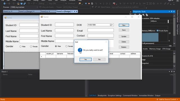Click Yes in the Exit dialog
180x101 pixels.
point(85,59)
